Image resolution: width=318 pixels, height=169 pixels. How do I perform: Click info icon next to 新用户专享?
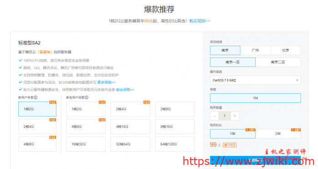(35, 97)
